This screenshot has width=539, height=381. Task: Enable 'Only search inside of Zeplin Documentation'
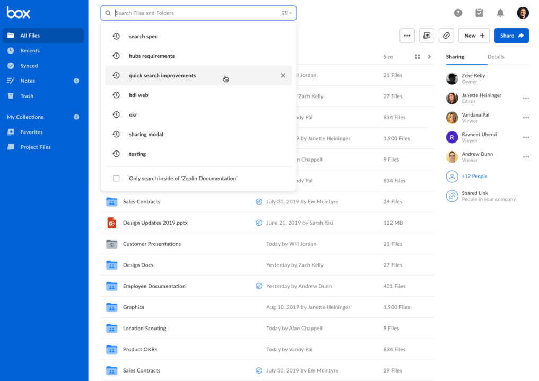[x=116, y=178]
